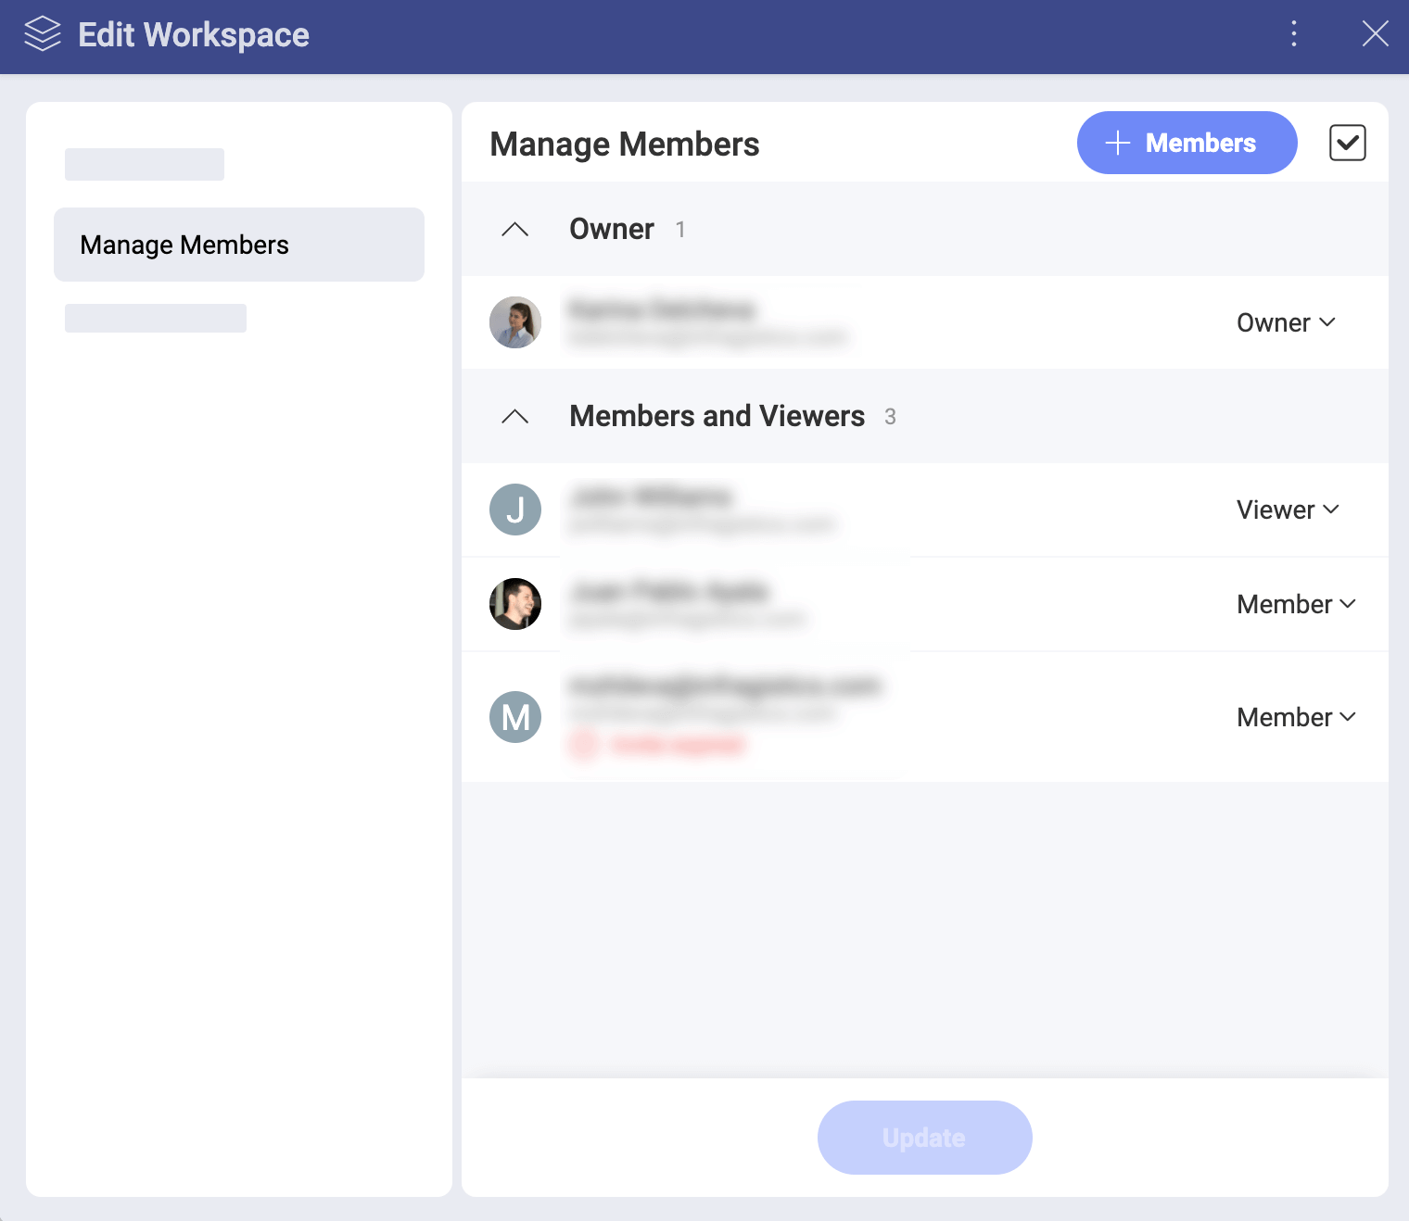Collapse the Members and Viewers section
This screenshot has width=1409, height=1221.
click(x=515, y=417)
